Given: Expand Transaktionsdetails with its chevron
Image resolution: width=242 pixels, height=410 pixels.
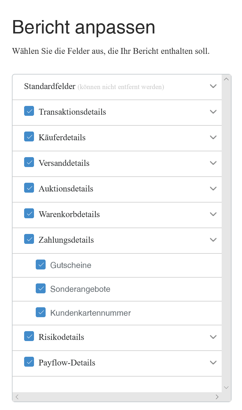Looking at the screenshot, I should 213,112.
